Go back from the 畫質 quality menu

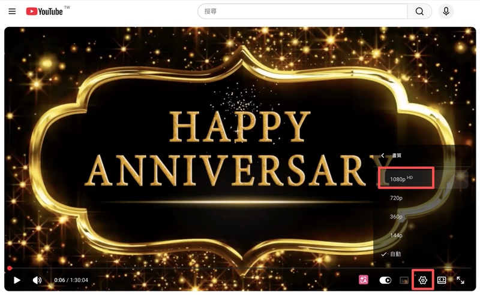[383, 156]
